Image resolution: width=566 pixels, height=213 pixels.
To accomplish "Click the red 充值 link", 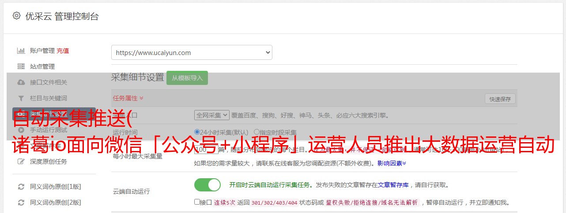I will pyautogui.click(x=63, y=51).
